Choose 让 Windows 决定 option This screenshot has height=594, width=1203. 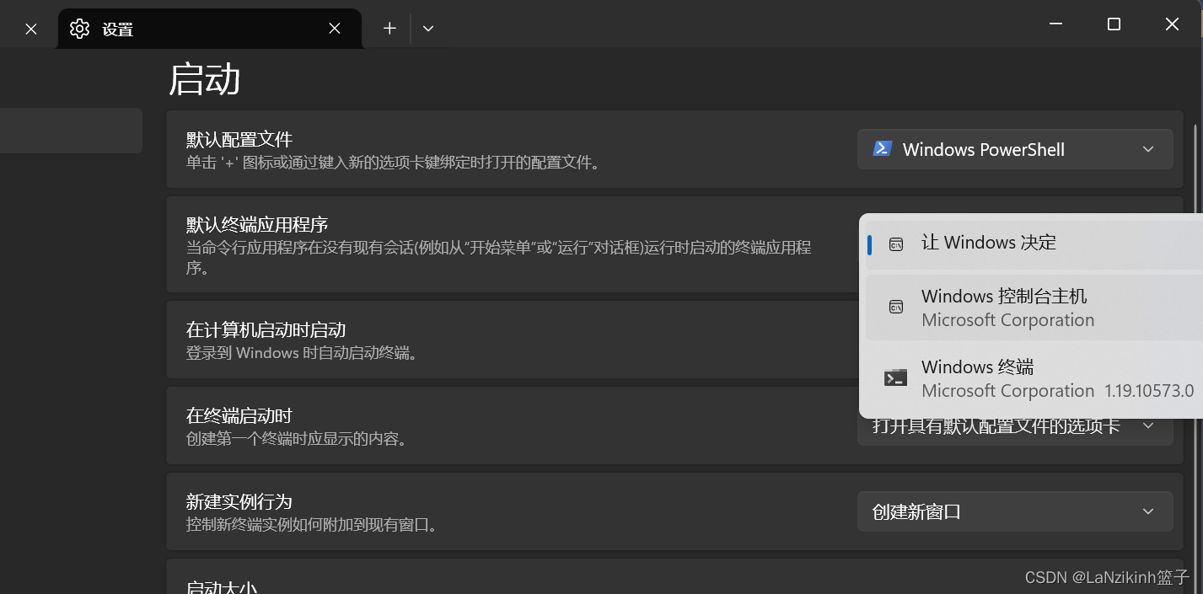(x=1034, y=245)
